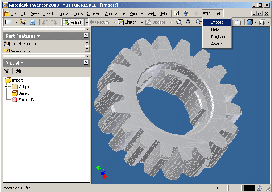
Task: Choose Register from the STLImport menu
Action: coord(217,37)
